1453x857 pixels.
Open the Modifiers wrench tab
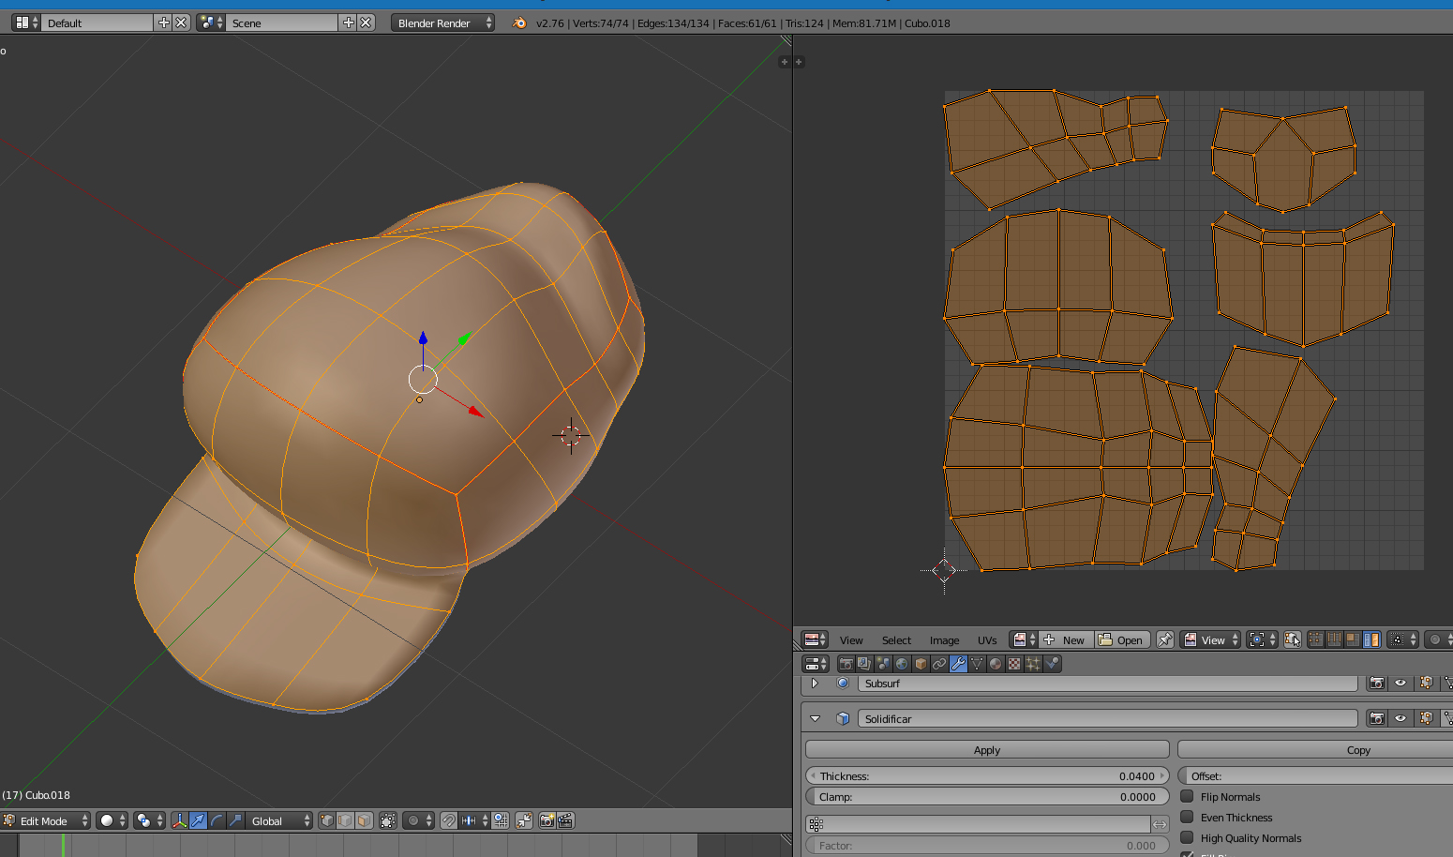[x=958, y=664]
